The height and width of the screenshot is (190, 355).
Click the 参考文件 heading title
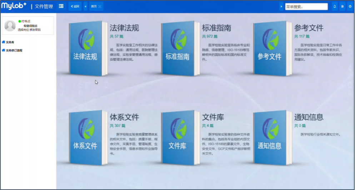(x=309, y=28)
